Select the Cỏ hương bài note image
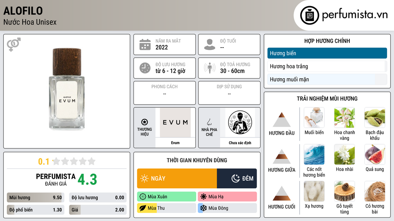 375,191
